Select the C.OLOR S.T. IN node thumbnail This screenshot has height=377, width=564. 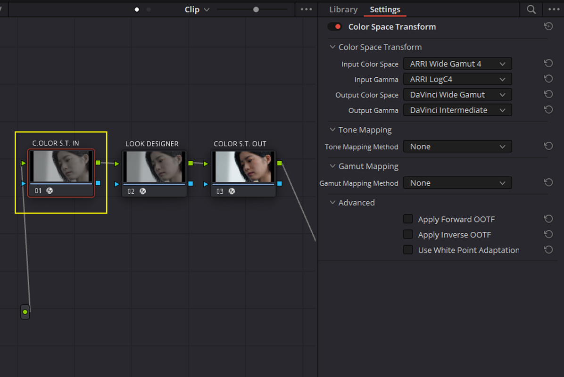61,166
